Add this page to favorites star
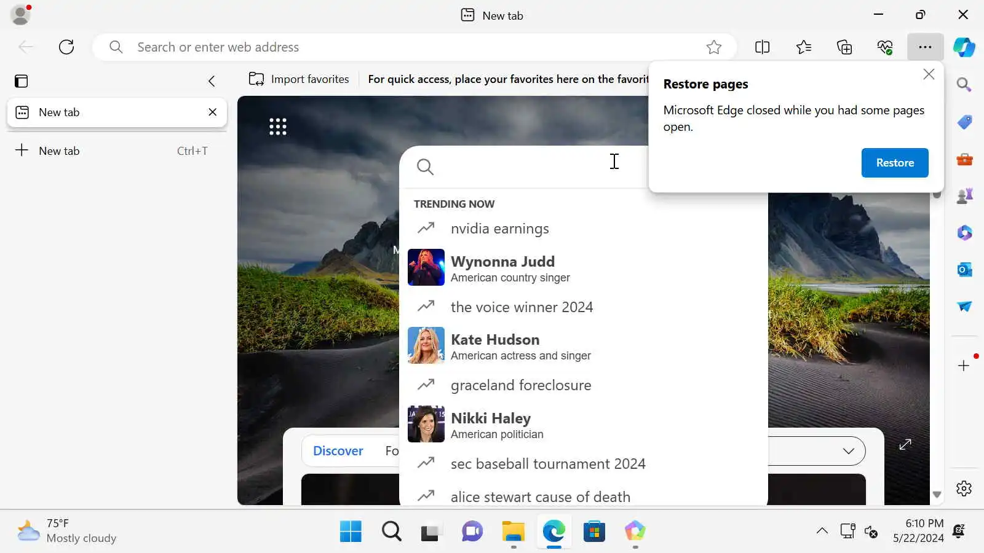 click(x=713, y=47)
